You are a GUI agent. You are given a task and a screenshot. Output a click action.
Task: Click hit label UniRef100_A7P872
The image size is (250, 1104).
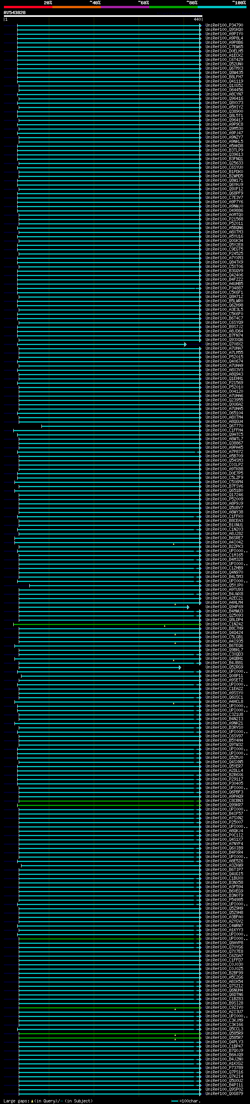click(224, 451)
